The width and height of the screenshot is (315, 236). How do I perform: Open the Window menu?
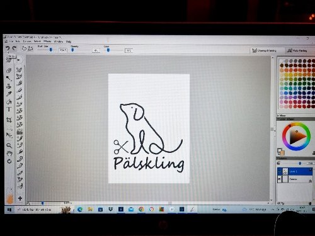tap(58, 42)
